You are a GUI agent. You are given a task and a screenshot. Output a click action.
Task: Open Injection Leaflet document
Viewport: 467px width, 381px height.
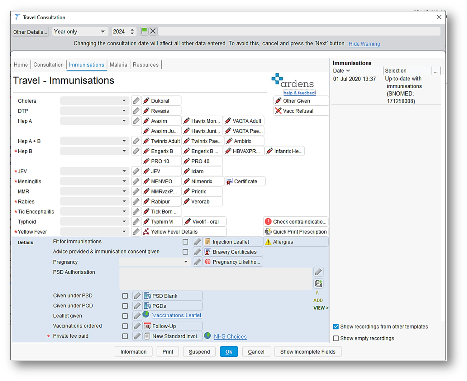coord(233,242)
